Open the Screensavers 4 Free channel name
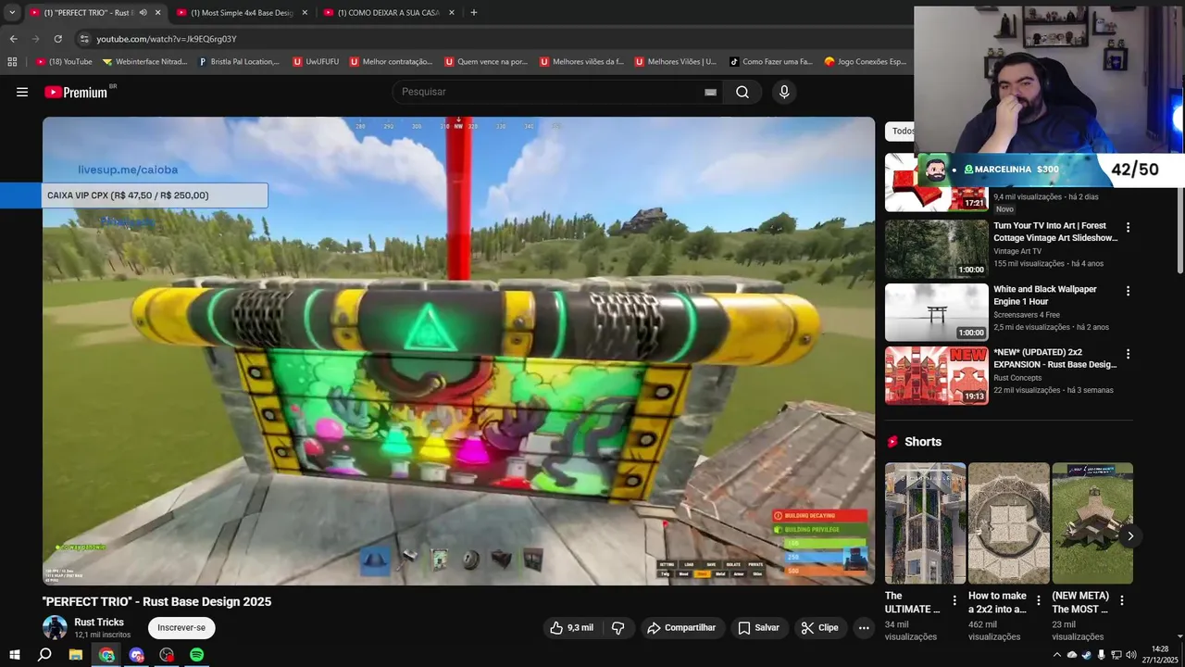 click(x=1028, y=314)
